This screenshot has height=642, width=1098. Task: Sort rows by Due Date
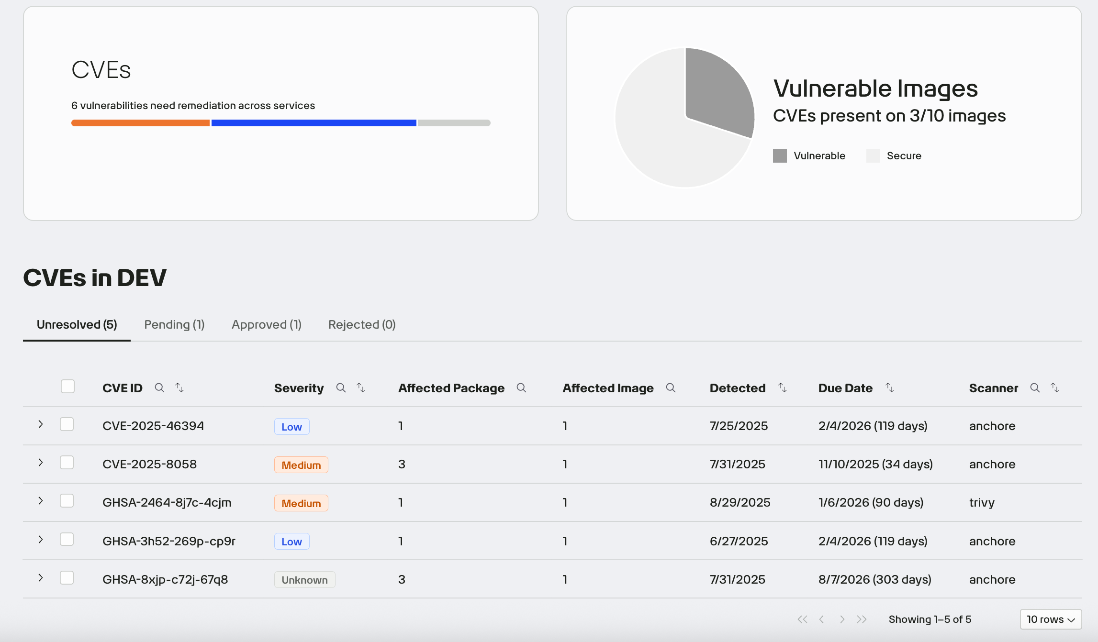point(890,388)
